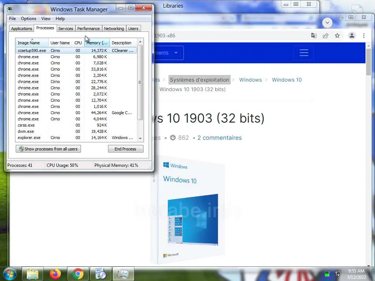Switch to the Services tab
This screenshot has width=375, height=281.
pos(66,29)
